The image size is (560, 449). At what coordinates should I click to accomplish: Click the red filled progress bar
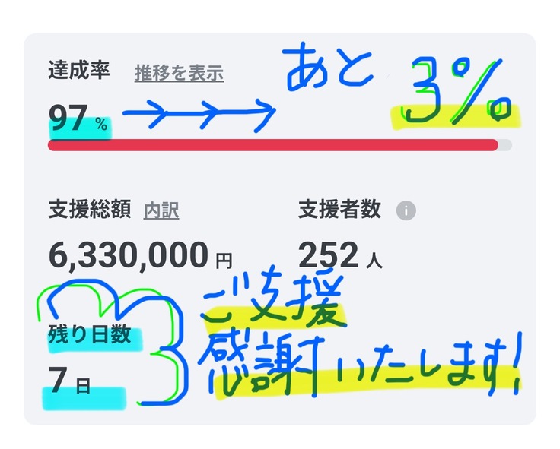point(272,144)
